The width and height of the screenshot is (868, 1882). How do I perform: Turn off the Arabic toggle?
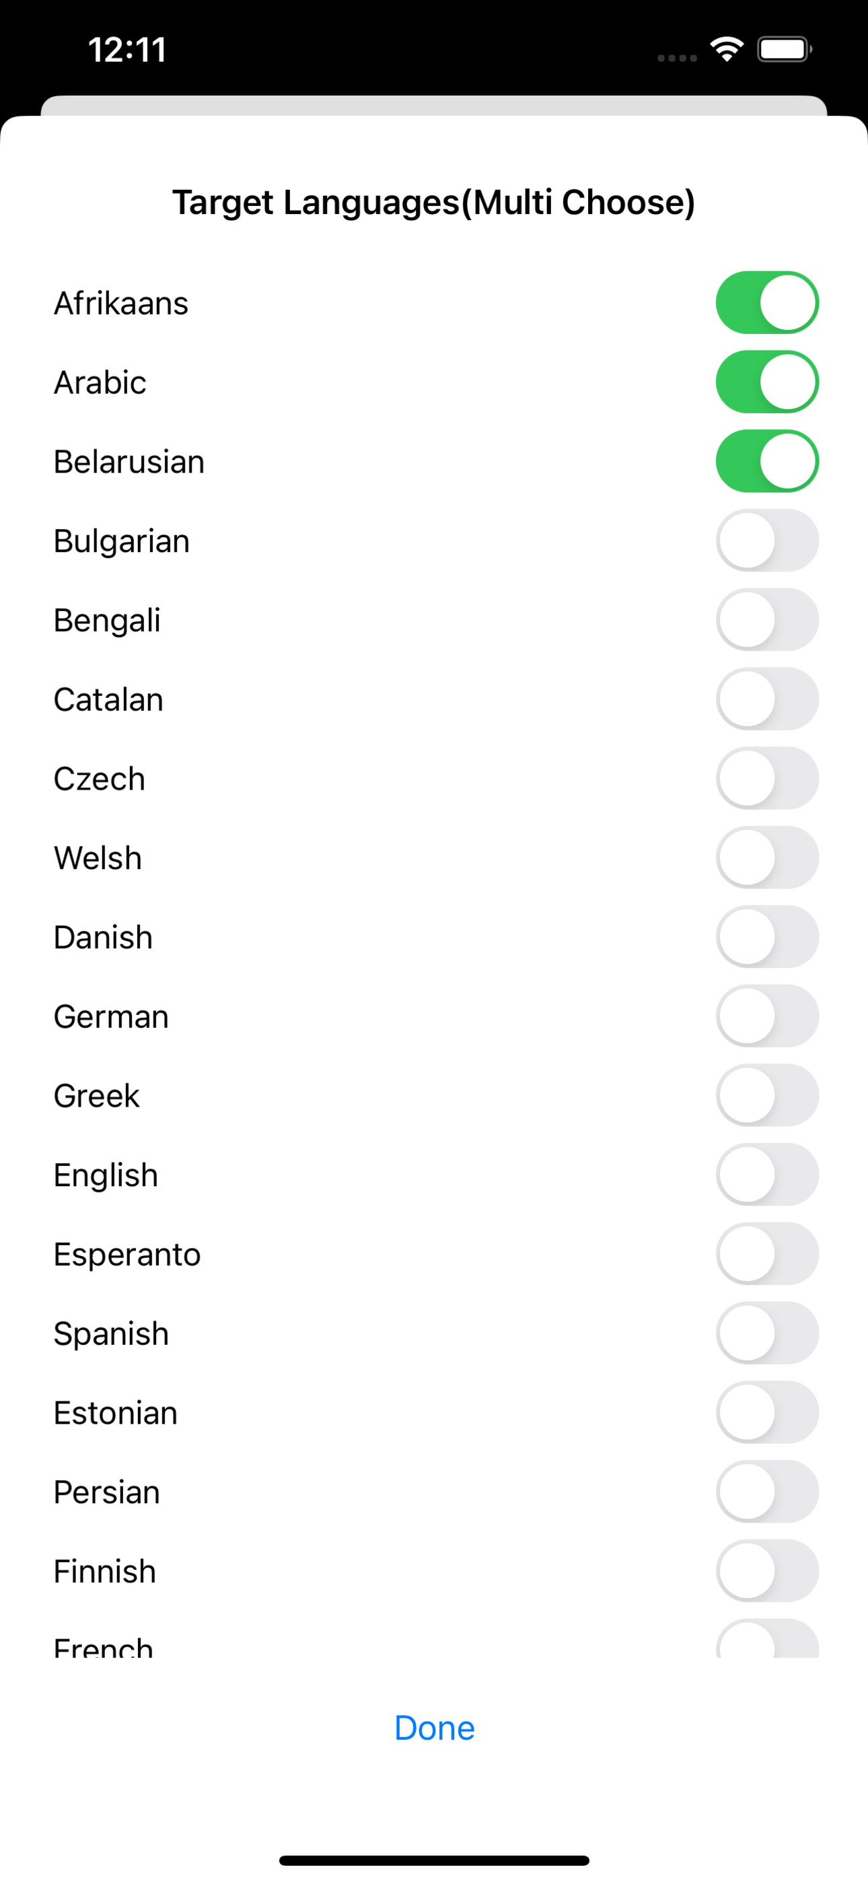767,382
